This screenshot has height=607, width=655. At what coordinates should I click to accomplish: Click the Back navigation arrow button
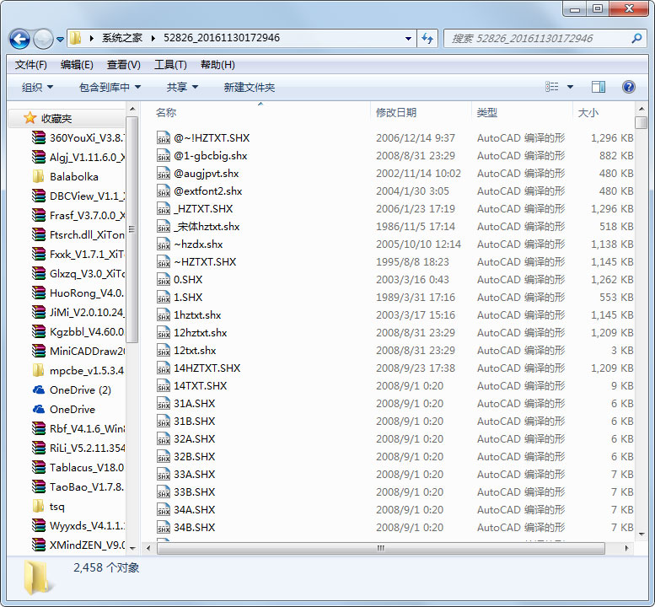(x=20, y=39)
